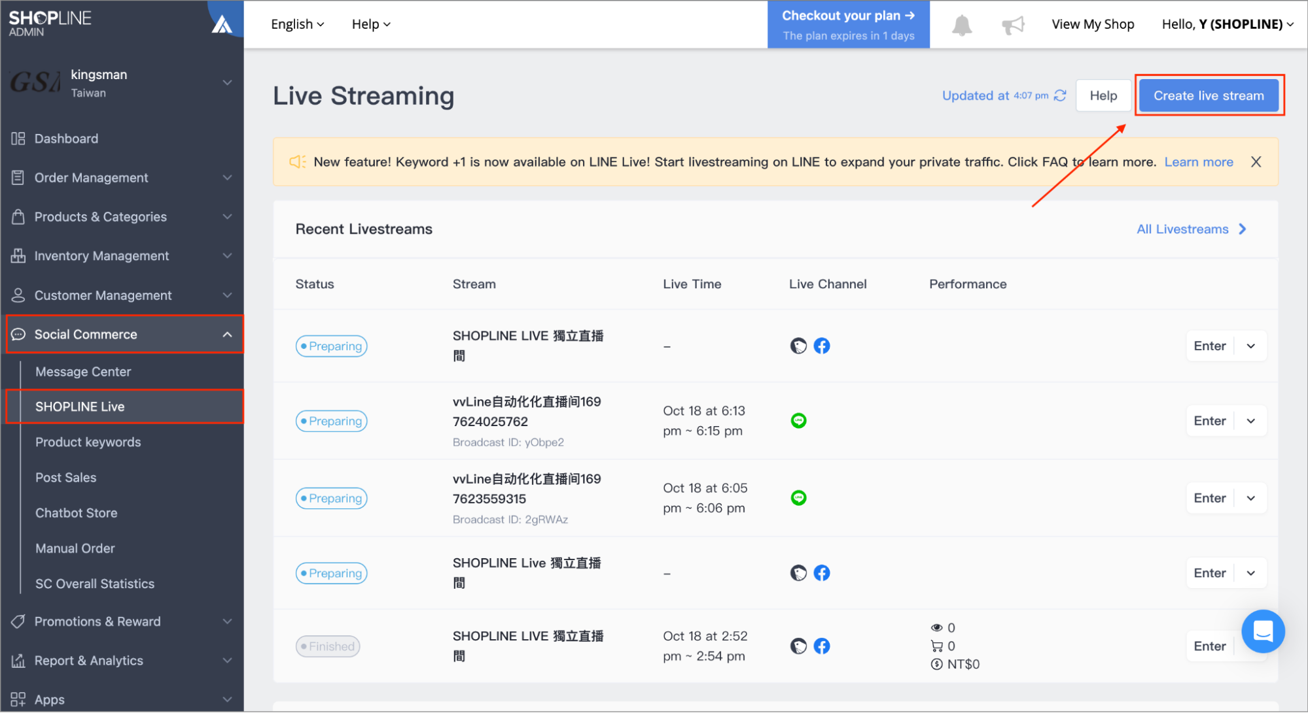Click stream name vvLine 7623559315
Viewport: 1308px width, 713px height.
(x=527, y=489)
